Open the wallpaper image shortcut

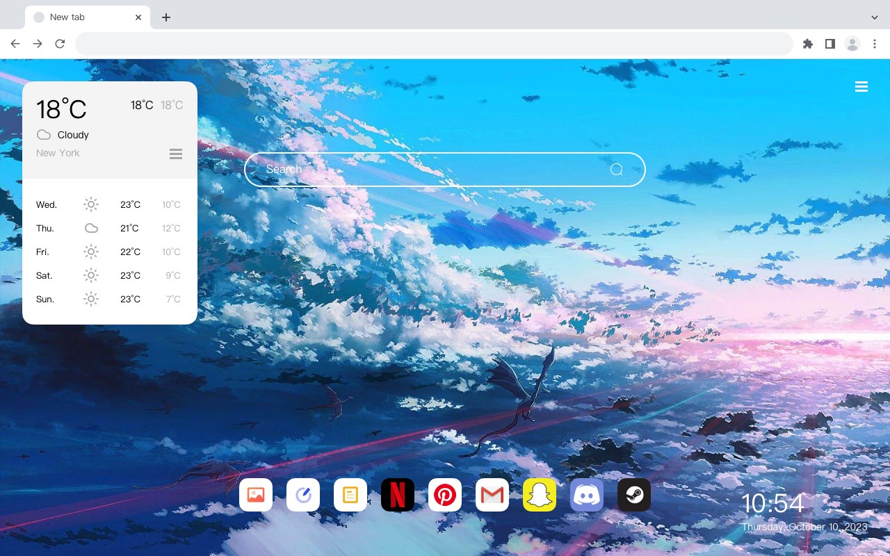point(256,495)
